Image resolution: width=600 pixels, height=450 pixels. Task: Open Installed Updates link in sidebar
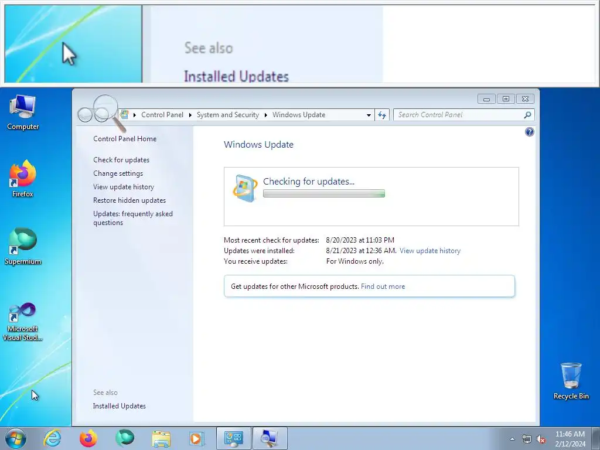[x=120, y=406]
